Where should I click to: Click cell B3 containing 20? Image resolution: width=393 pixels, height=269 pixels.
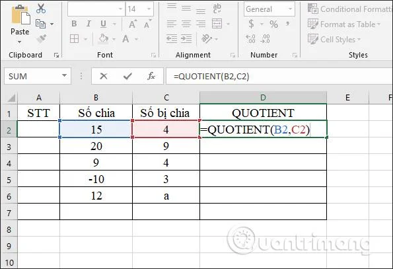point(96,146)
